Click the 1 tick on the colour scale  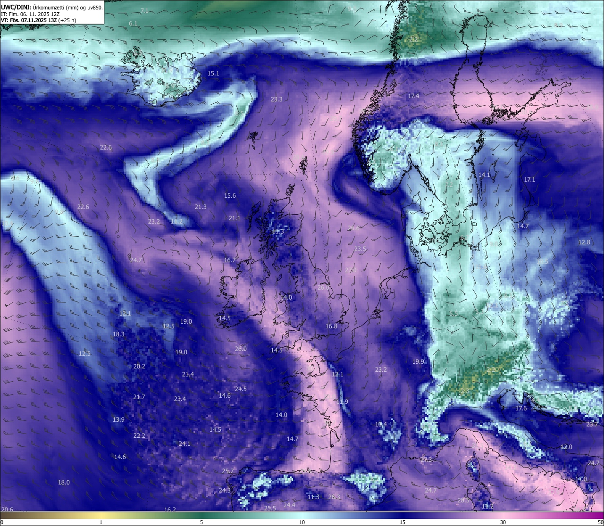tap(101, 522)
